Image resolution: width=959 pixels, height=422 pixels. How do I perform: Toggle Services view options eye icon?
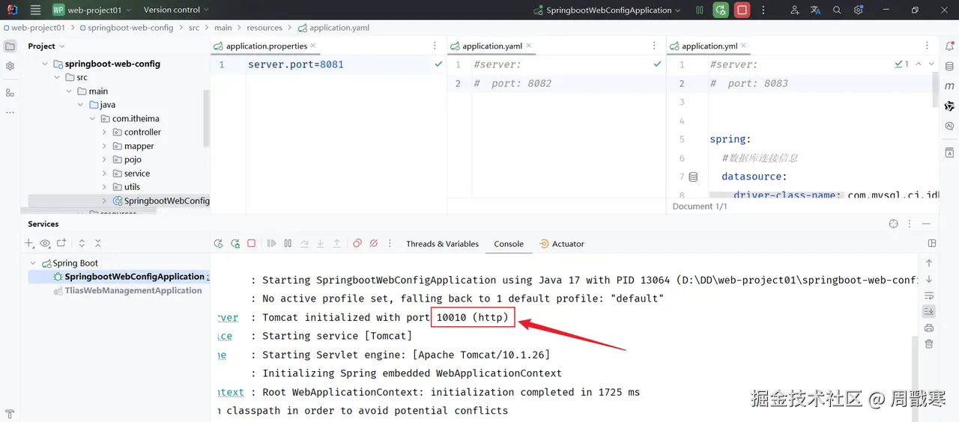46,243
